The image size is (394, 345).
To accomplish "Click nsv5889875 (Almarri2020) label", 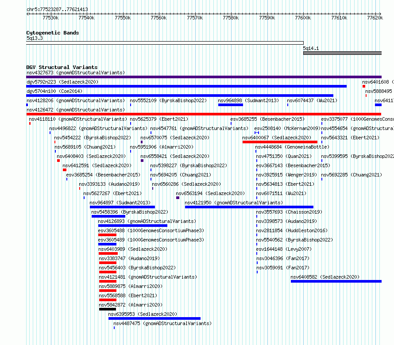I will [x=131, y=286].
